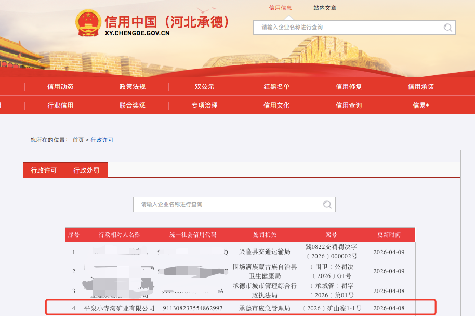
Task: Switch to the 行政许可 tab
Action: click(44, 170)
